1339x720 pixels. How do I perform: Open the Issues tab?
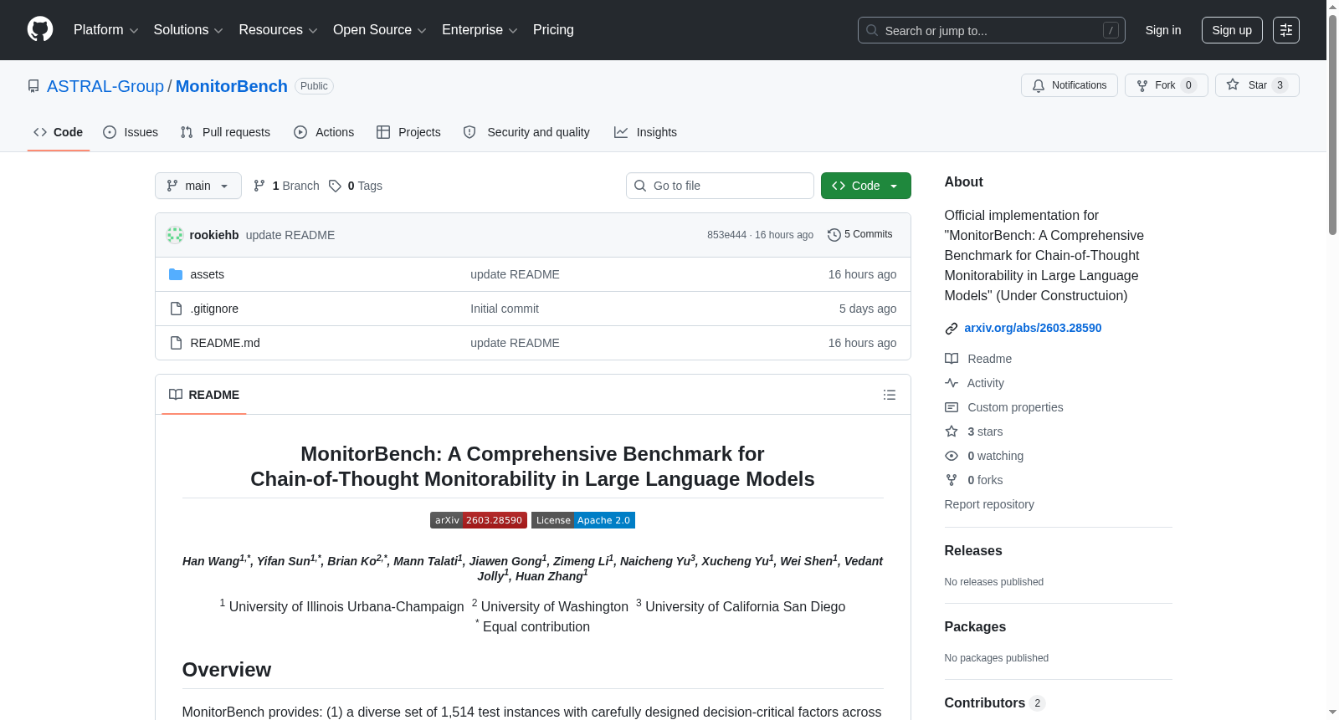click(x=131, y=132)
